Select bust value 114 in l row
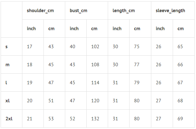The width and height of the screenshot is (196, 129). [x=95, y=83]
